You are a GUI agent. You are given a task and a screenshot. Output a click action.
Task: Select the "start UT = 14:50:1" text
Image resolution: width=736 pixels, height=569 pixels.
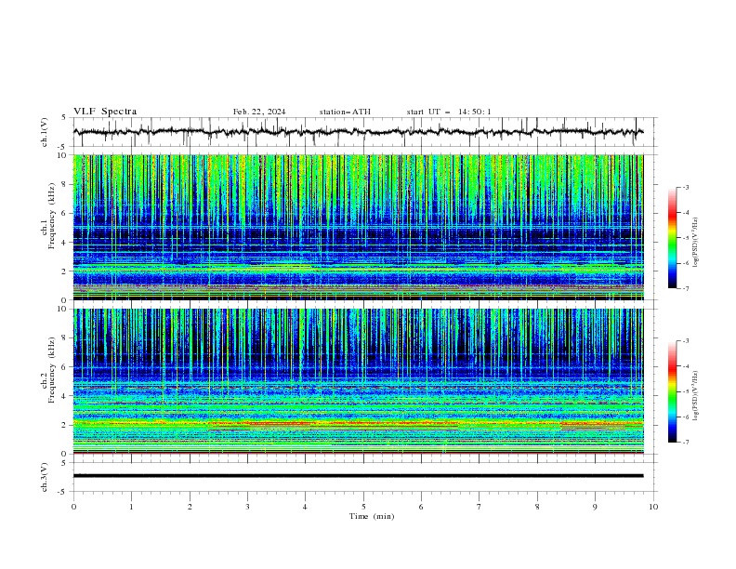[449, 112]
